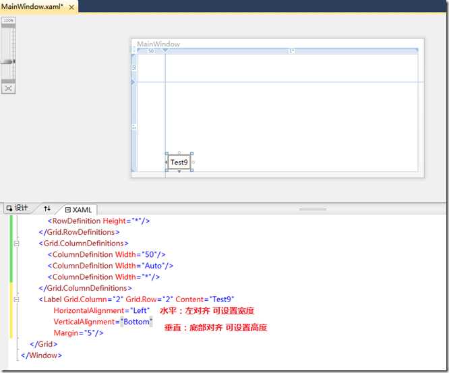Click the zoom slider thumb in the designer

(8, 61)
